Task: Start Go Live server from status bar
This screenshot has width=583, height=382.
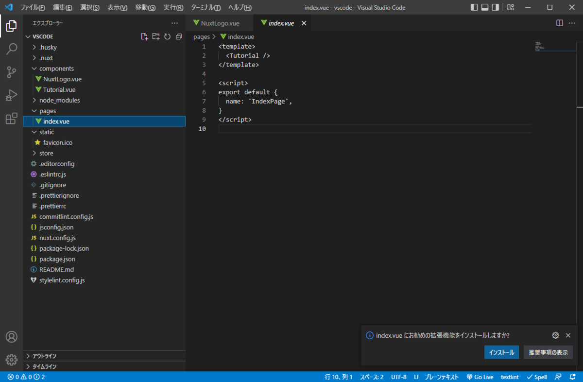Action: pyautogui.click(x=480, y=377)
